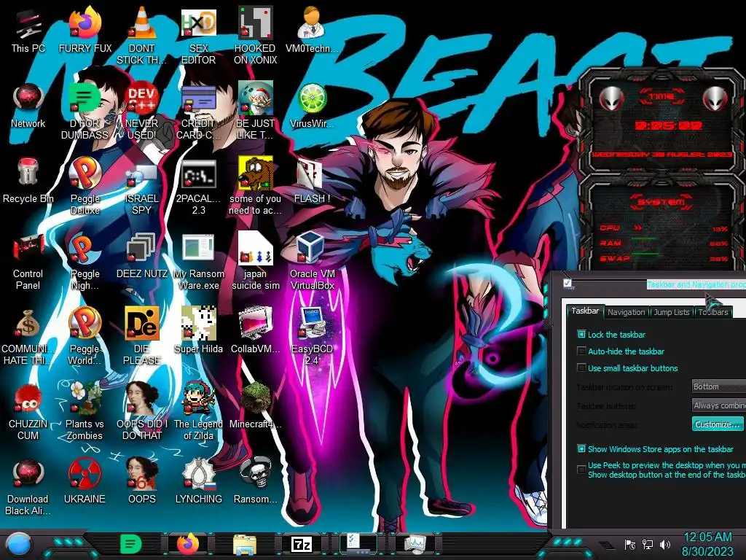Viewport: 746px width, 560px height.
Task: Open the HxD hex editor desktop icon
Action: [198, 36]
